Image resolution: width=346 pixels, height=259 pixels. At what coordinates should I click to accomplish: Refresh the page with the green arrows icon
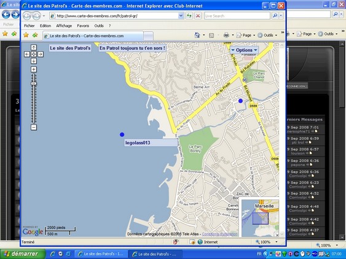click(x=189, y=16)
